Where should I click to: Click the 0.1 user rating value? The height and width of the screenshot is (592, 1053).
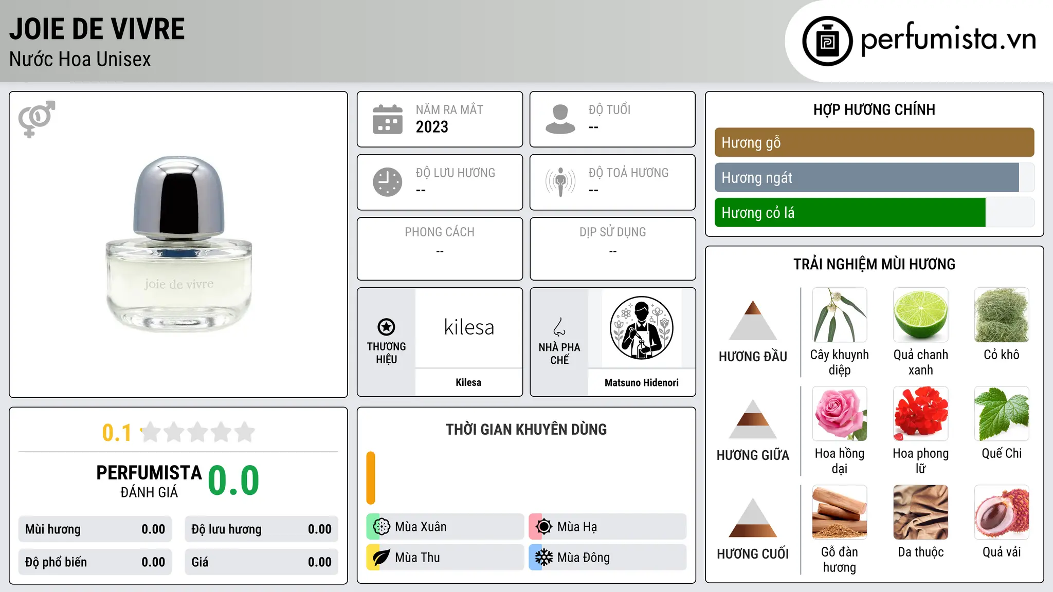117,433
